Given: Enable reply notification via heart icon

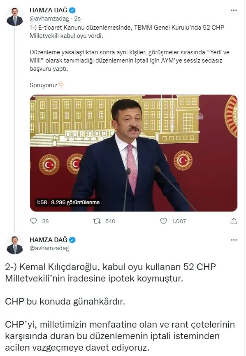Looking at the screenshot, I should pos(164,221).
